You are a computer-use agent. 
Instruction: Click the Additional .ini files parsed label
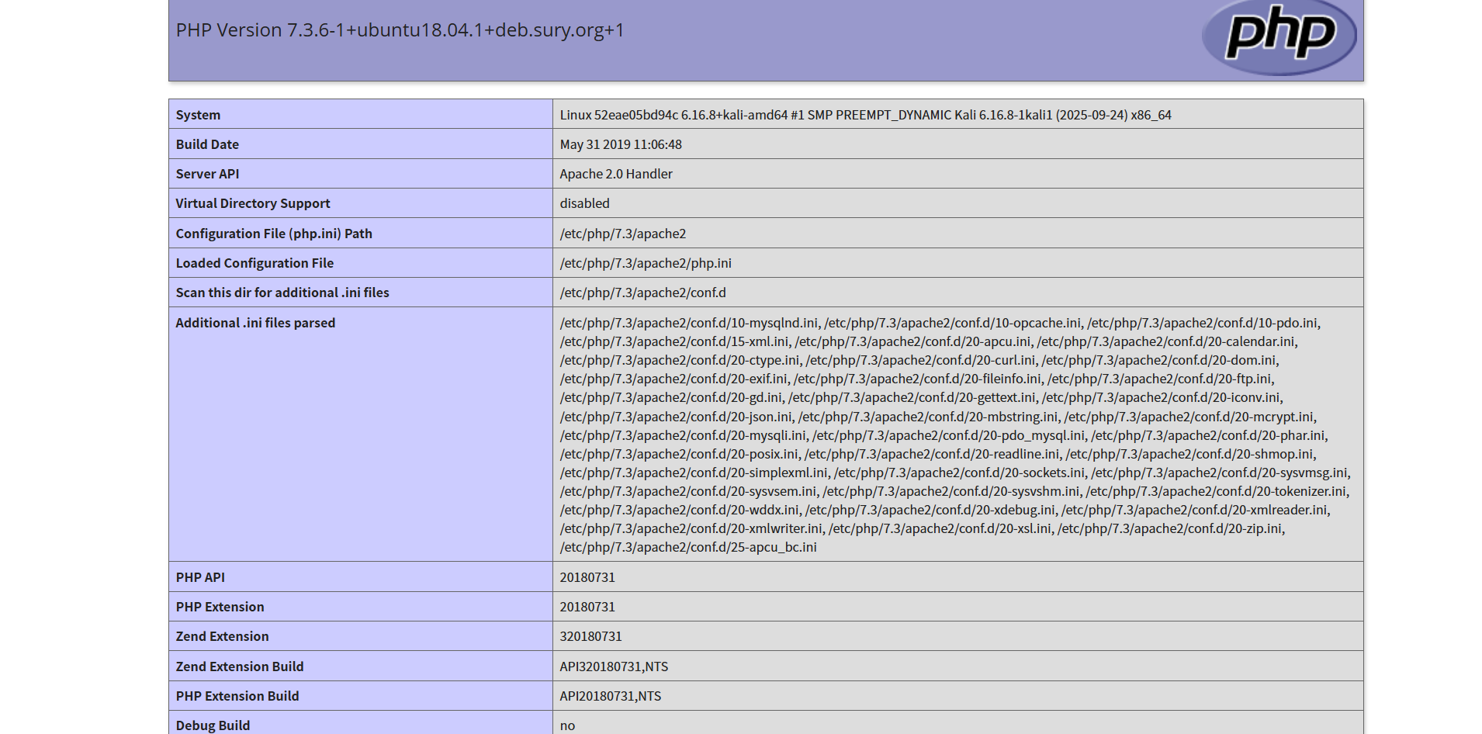coord(255,323)
